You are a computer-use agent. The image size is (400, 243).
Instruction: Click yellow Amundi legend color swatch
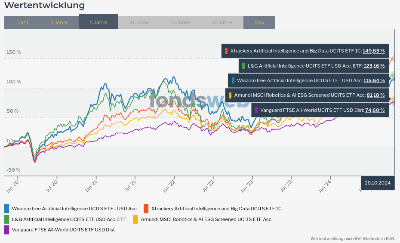(x=135, y=219)
